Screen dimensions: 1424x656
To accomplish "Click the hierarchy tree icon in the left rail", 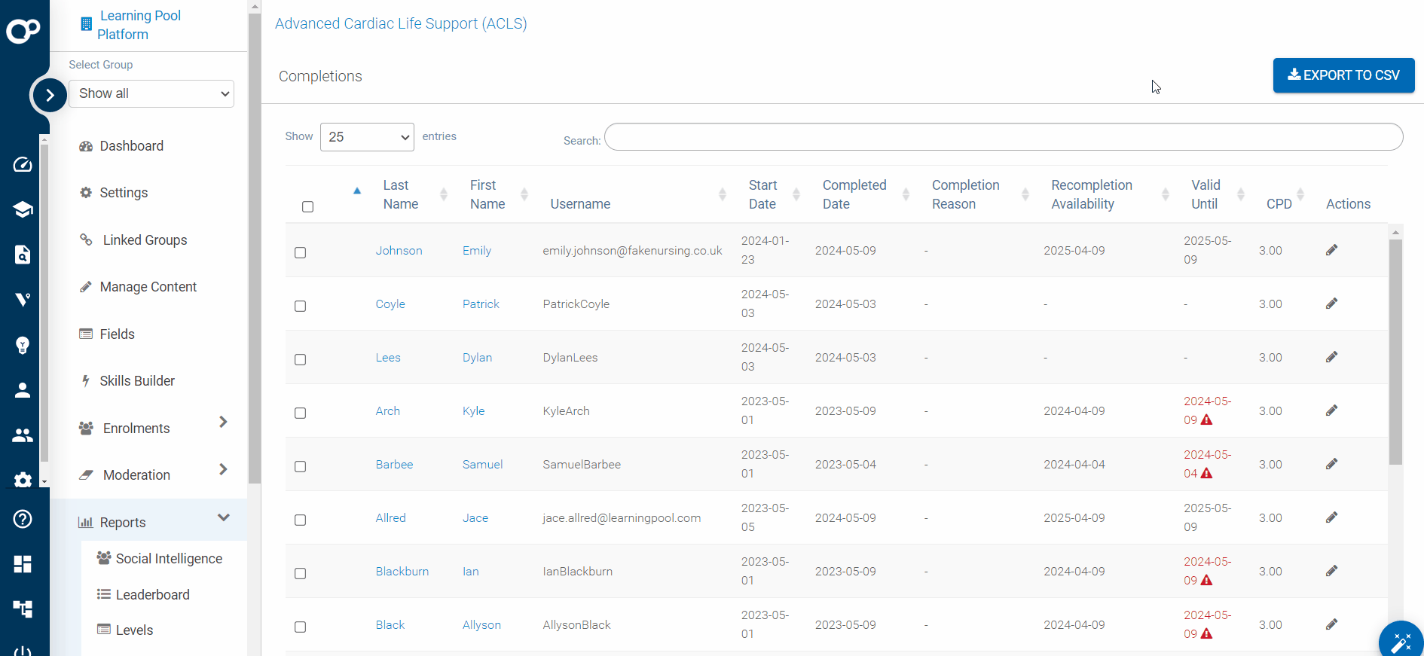I will [x=23, y=609].
